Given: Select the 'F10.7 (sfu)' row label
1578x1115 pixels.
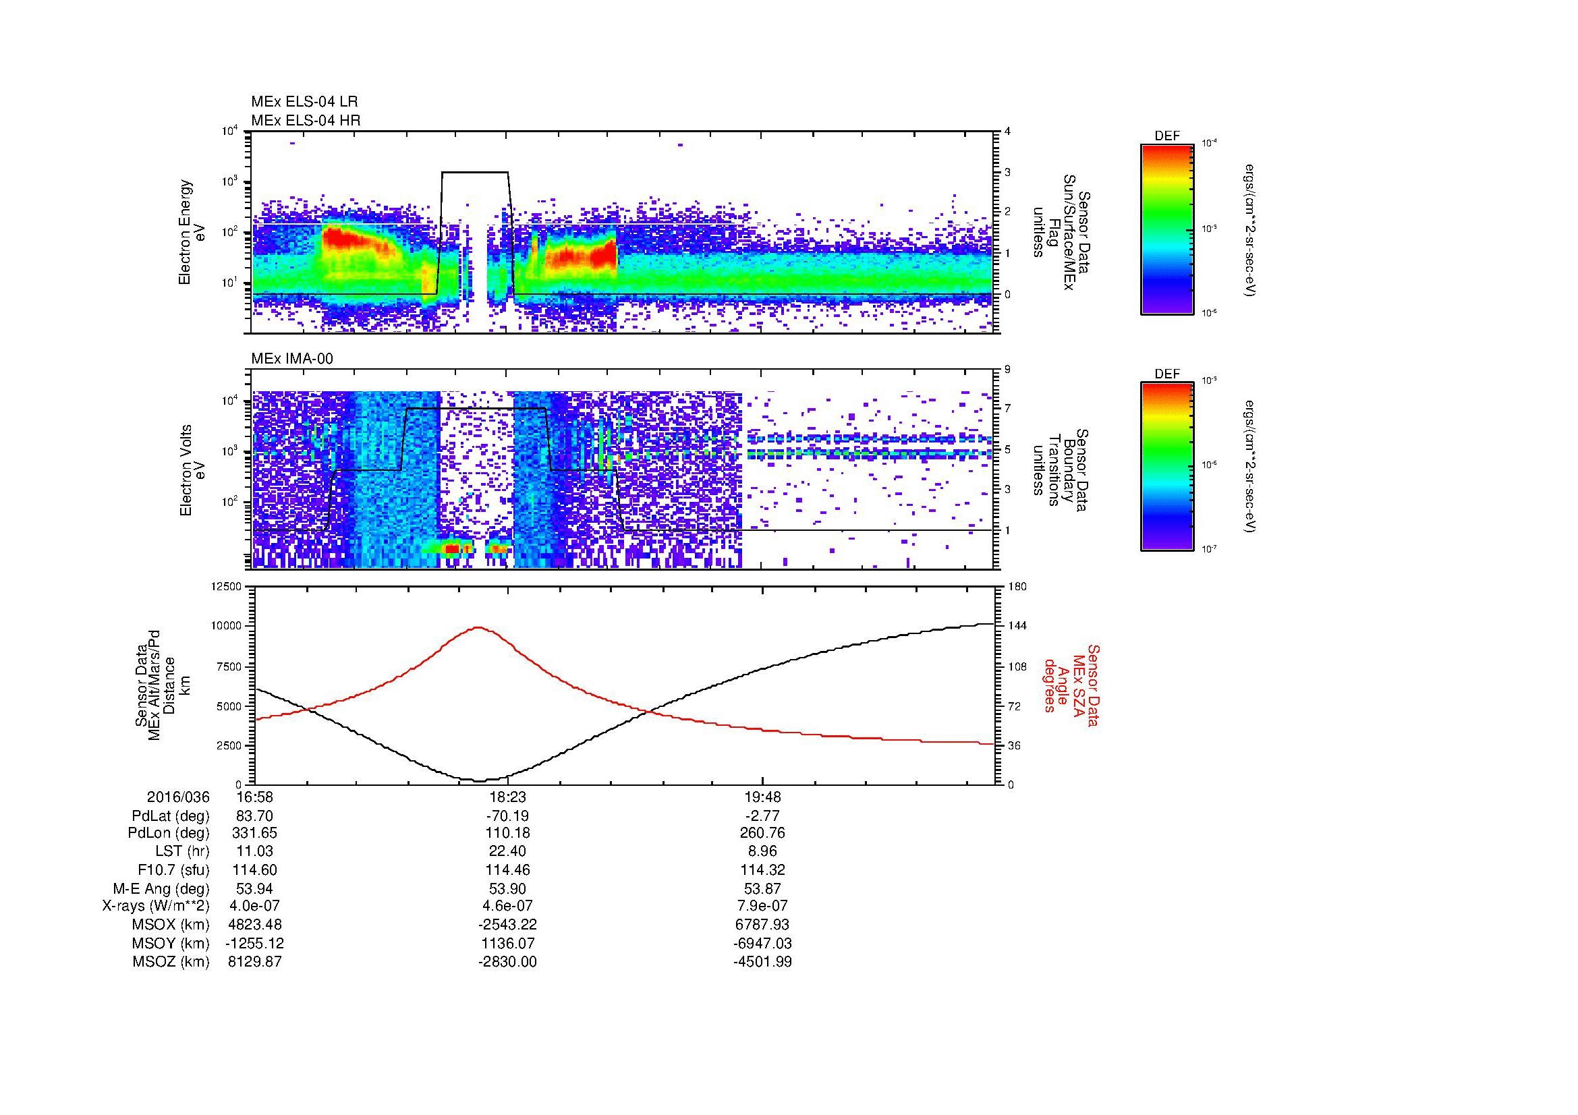Looking at the screenshot, I should pyautogui.click(x=174, y=869).
